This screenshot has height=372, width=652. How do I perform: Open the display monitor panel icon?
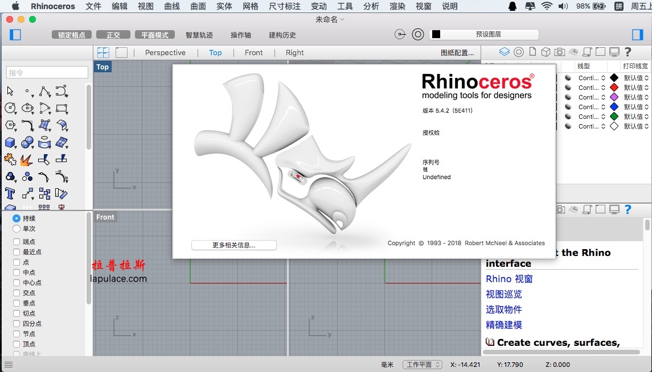(x=614, y=52)
